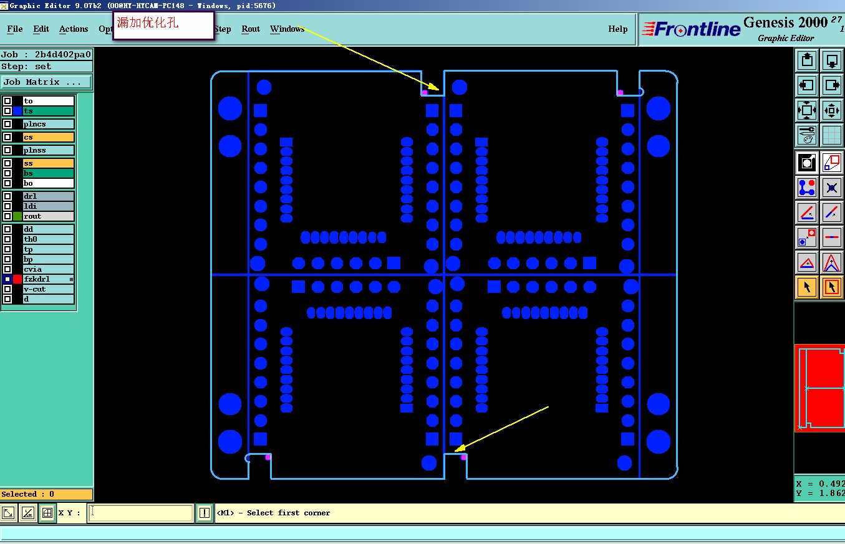845x544 pixels.
Task: Select the black square feature zoom icon
Action: 807,163
